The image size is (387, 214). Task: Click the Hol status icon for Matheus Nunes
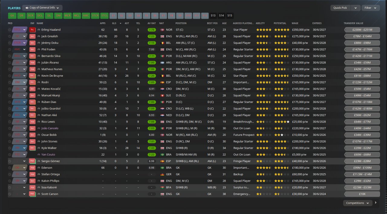(33, 69)
